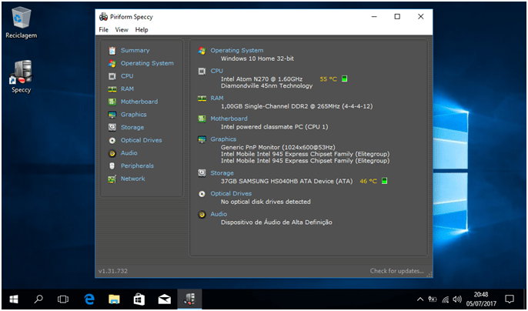Open the RAM sidebar entry
The image size is (528, 311).
126,89
